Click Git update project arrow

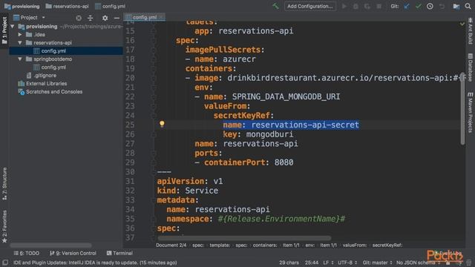[x=407, y=6]
